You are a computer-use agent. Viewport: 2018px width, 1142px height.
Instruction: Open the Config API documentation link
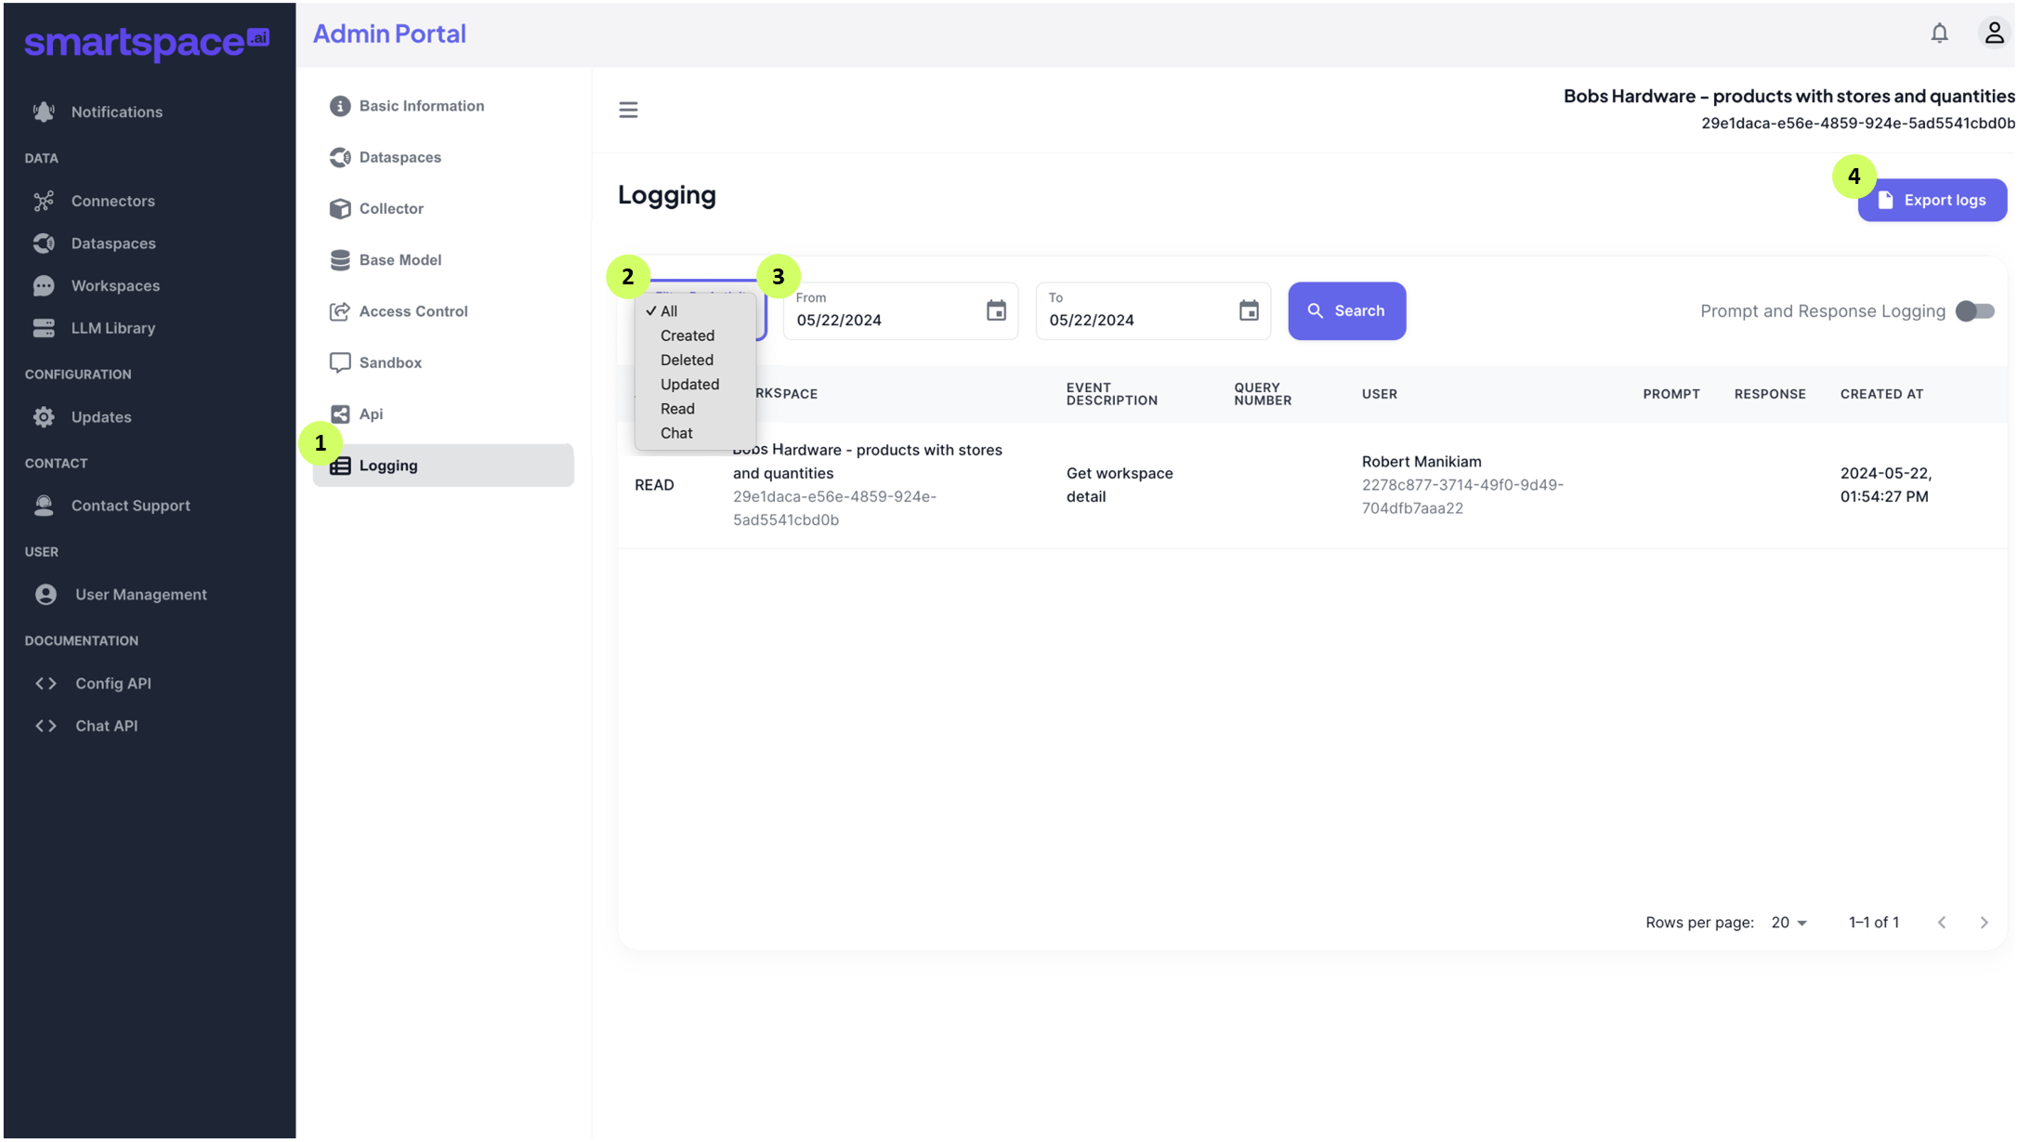click(x=112, y=683)
